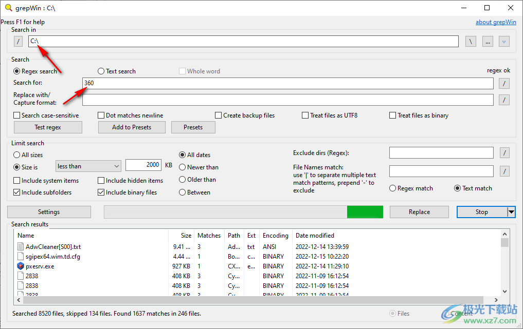Screen dimensions: 523x329
Task: Select AdwCleaner[S00].txt result name
Action: coord(53,247)
